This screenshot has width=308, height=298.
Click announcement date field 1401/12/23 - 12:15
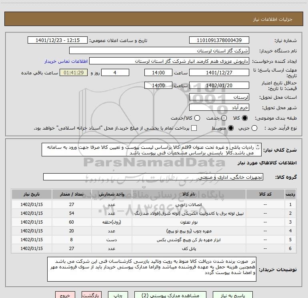(58, 40)
